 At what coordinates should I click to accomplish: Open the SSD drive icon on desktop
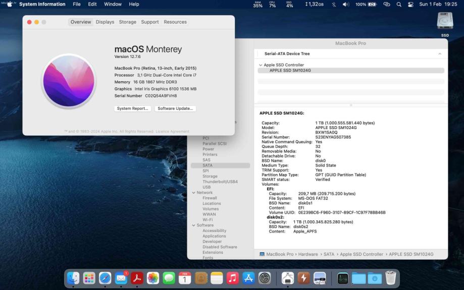(444, 22)
